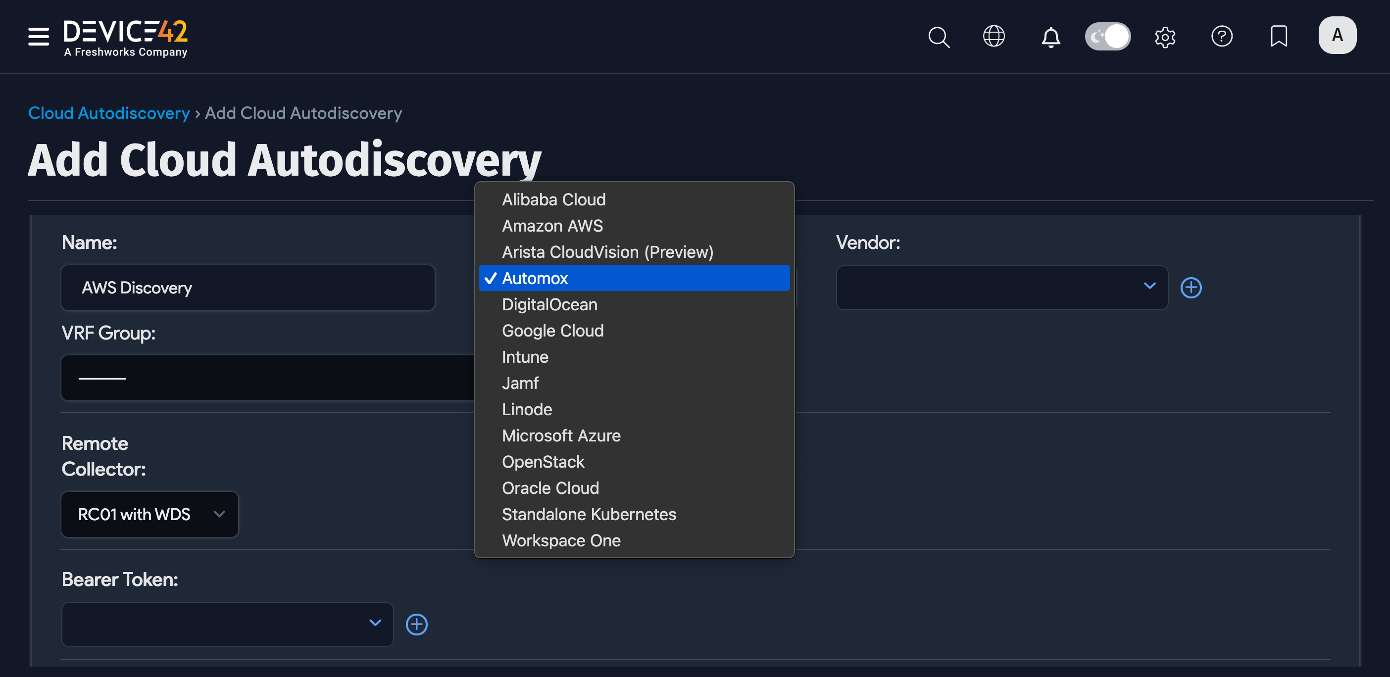Image resolution: width=1390 pixels, height=677 pixels.
Task: Click the search magnifier icon
Action: pos(939,37)
